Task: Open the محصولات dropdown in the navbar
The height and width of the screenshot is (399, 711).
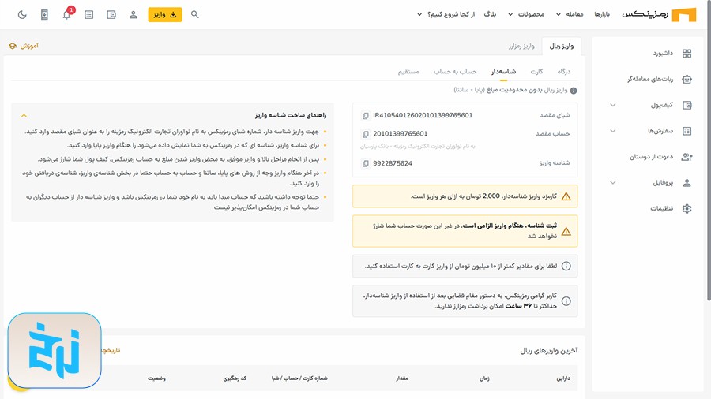Action: pos(530,15)
